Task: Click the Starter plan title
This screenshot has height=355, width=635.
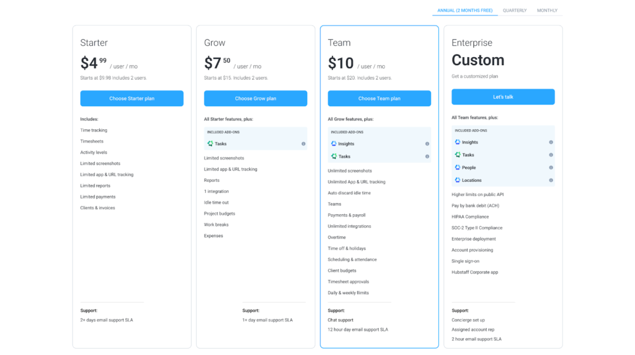Action: click(94, 43)
